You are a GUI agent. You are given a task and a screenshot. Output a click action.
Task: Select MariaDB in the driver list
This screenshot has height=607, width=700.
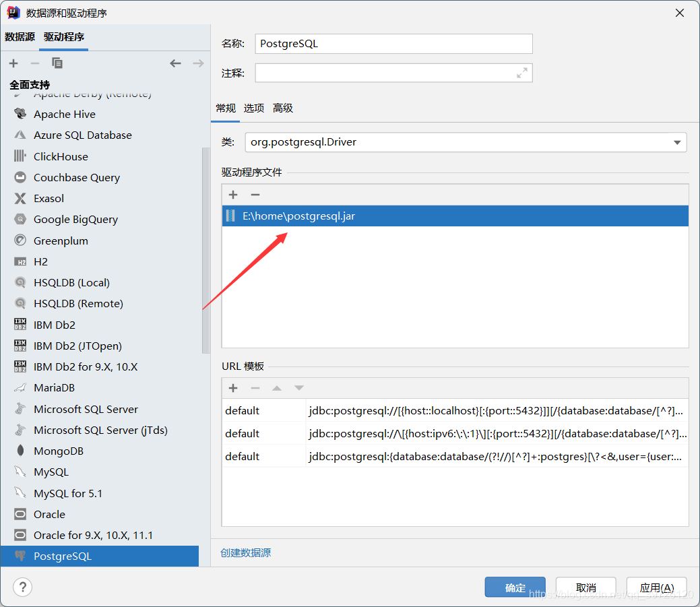pos(53,387)
